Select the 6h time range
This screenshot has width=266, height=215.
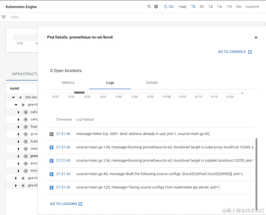tap(202, 7)
